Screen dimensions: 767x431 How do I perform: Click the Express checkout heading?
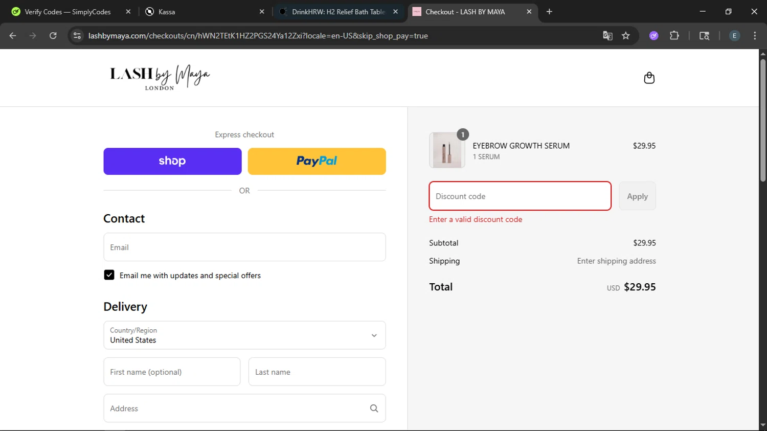pos(244,135)
